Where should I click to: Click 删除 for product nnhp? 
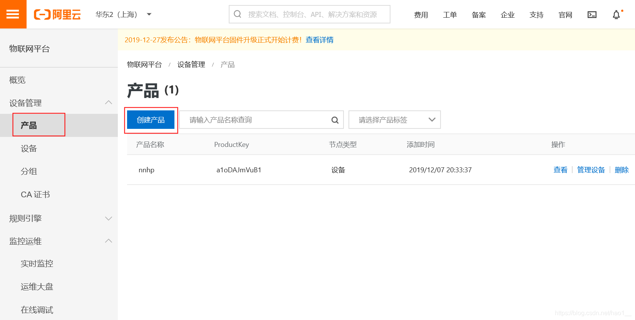pyautogui.click(x=622, y=170)
